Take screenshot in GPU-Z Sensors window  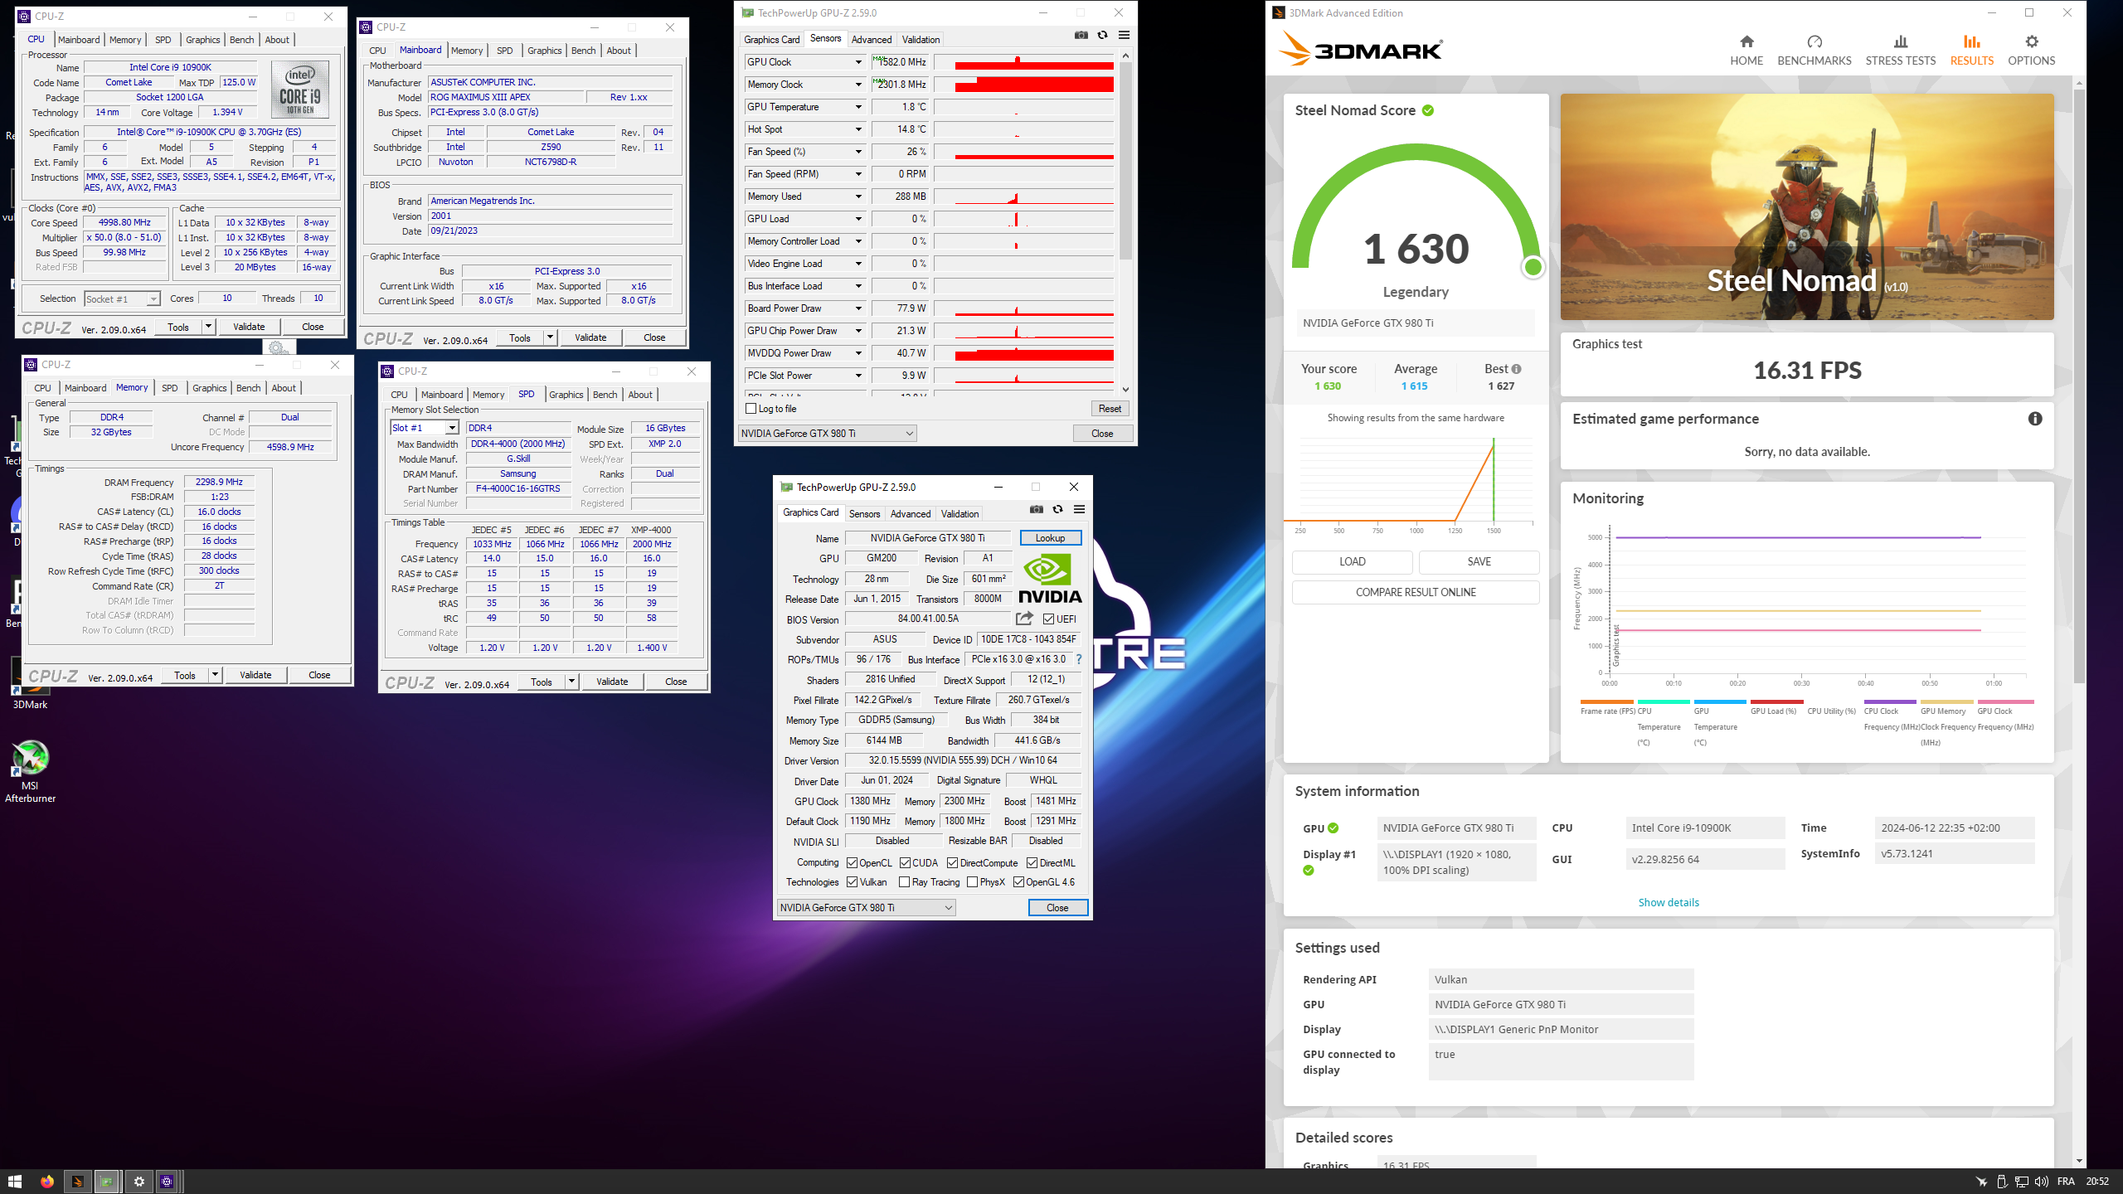coord(1081,35)
